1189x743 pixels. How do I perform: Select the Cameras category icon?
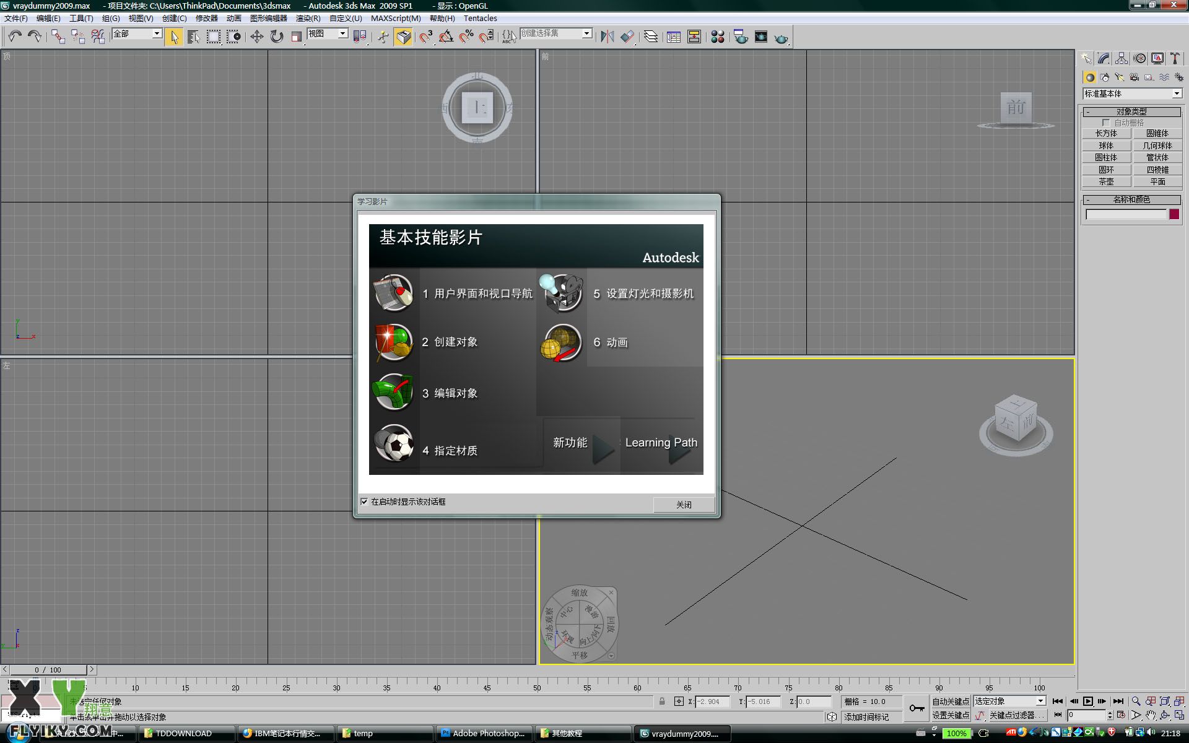tap(1135, 77)
